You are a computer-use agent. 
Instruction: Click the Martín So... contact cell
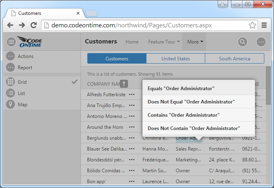[x=155, y=171]
